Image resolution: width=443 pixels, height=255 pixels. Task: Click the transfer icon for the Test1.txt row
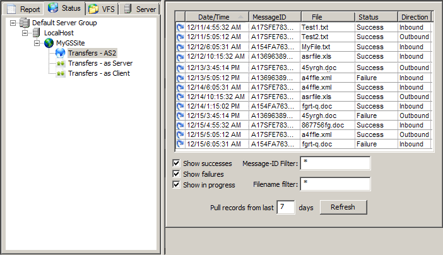point(180,28)
